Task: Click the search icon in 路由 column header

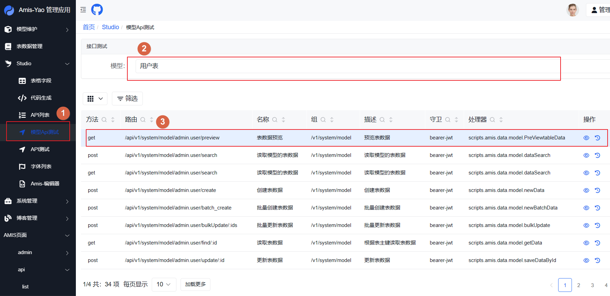Action: [x=143, y=119]
